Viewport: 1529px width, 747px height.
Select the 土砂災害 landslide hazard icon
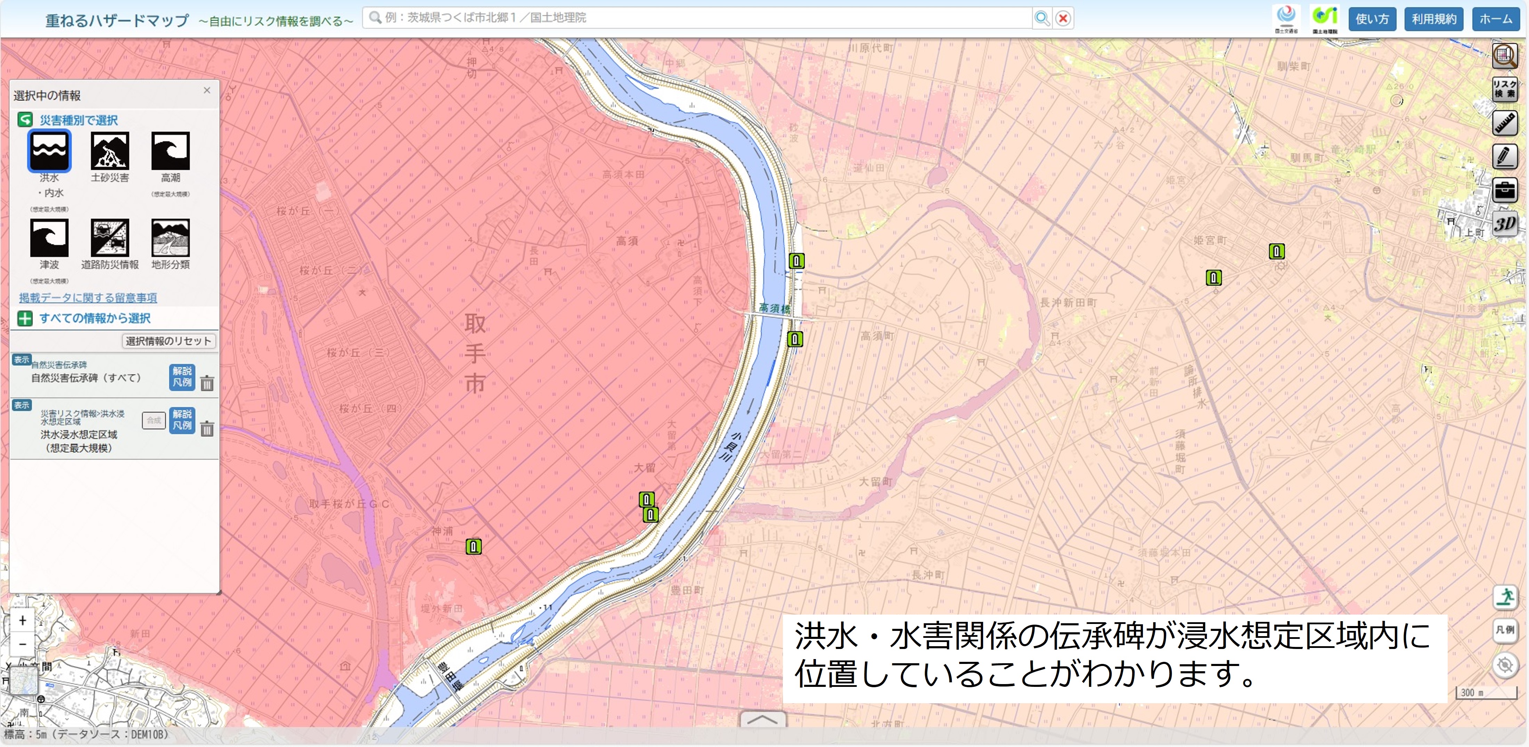pos(110,151)
